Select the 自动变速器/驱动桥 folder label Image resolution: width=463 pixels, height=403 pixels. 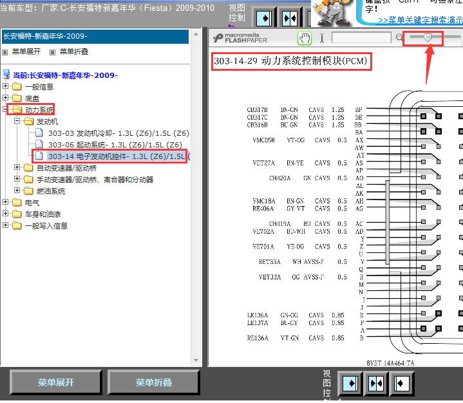click(67, 168)
